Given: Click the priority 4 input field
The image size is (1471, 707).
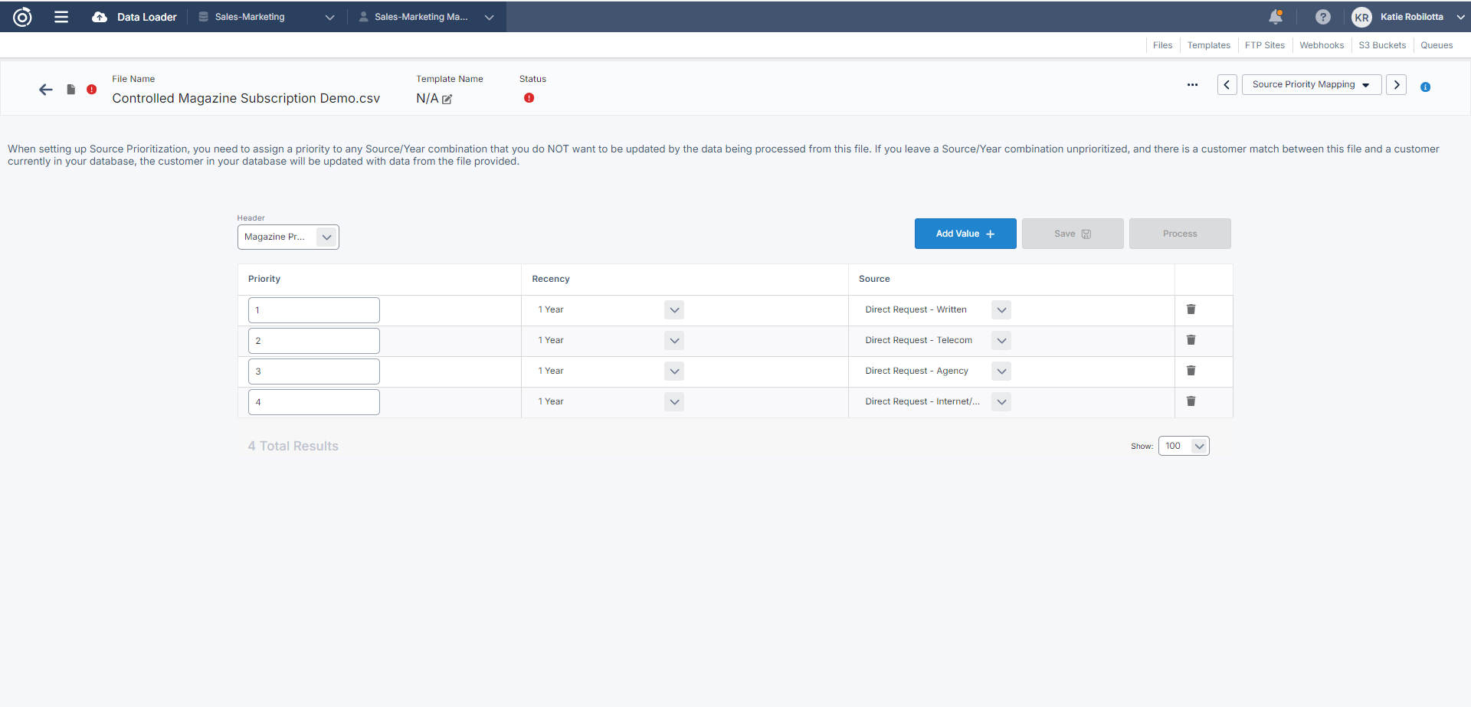Looking at the screenshot, I should [313, 402].
